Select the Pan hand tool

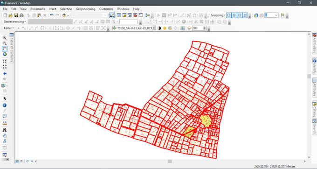(x=5, y=49)
